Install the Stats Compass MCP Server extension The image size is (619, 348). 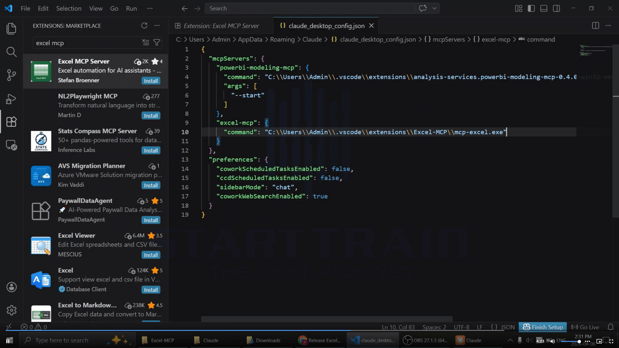pyautogui.click(x=151, y=151)
